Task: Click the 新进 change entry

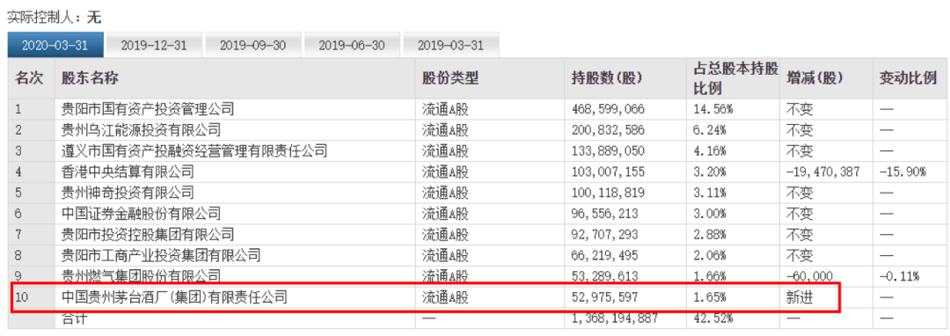Action: (x=800, y=297)
